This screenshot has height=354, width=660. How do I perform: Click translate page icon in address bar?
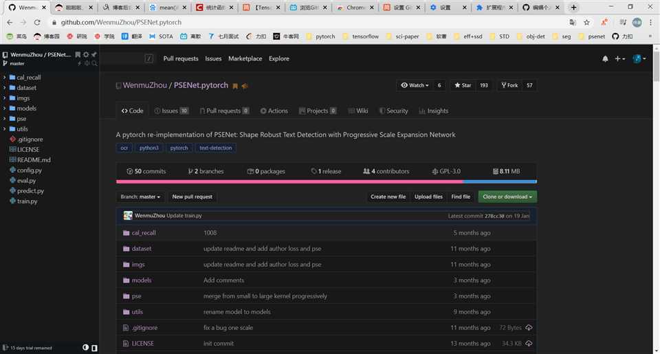tap(573, 22)
